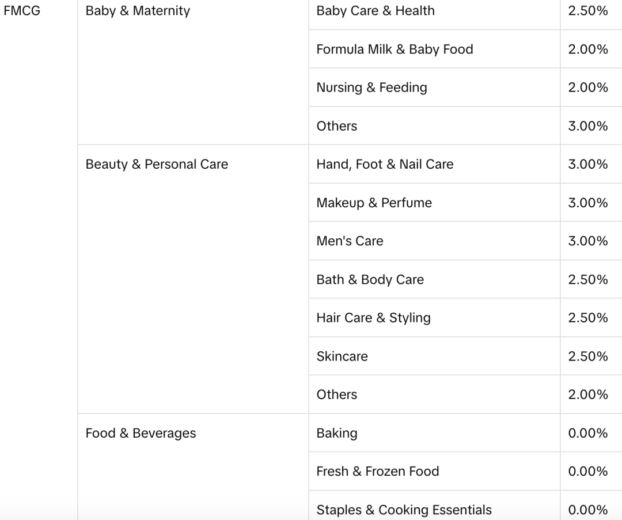Click the Nursing & Feeding entry

[x=371, y=88]
